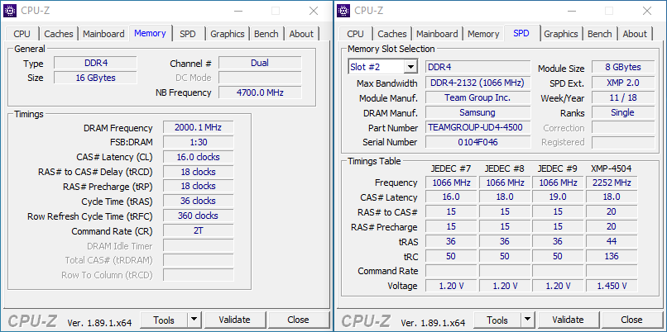Click the Team Group Inc. manufacturer value
This screenshot has width=667, height=332.
coord(478,97)
